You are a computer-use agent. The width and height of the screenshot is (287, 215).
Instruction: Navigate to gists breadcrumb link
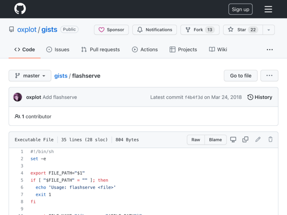61,76
